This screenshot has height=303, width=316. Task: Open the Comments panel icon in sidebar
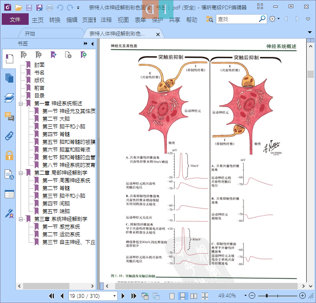click(9, 117)
